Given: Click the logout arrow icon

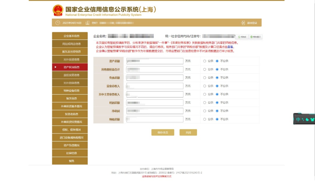Looking at the screenshot, I should [243, 23].
